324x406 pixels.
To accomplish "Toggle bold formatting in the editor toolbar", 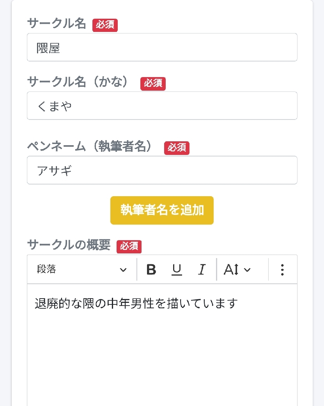I will coord(151,269).
